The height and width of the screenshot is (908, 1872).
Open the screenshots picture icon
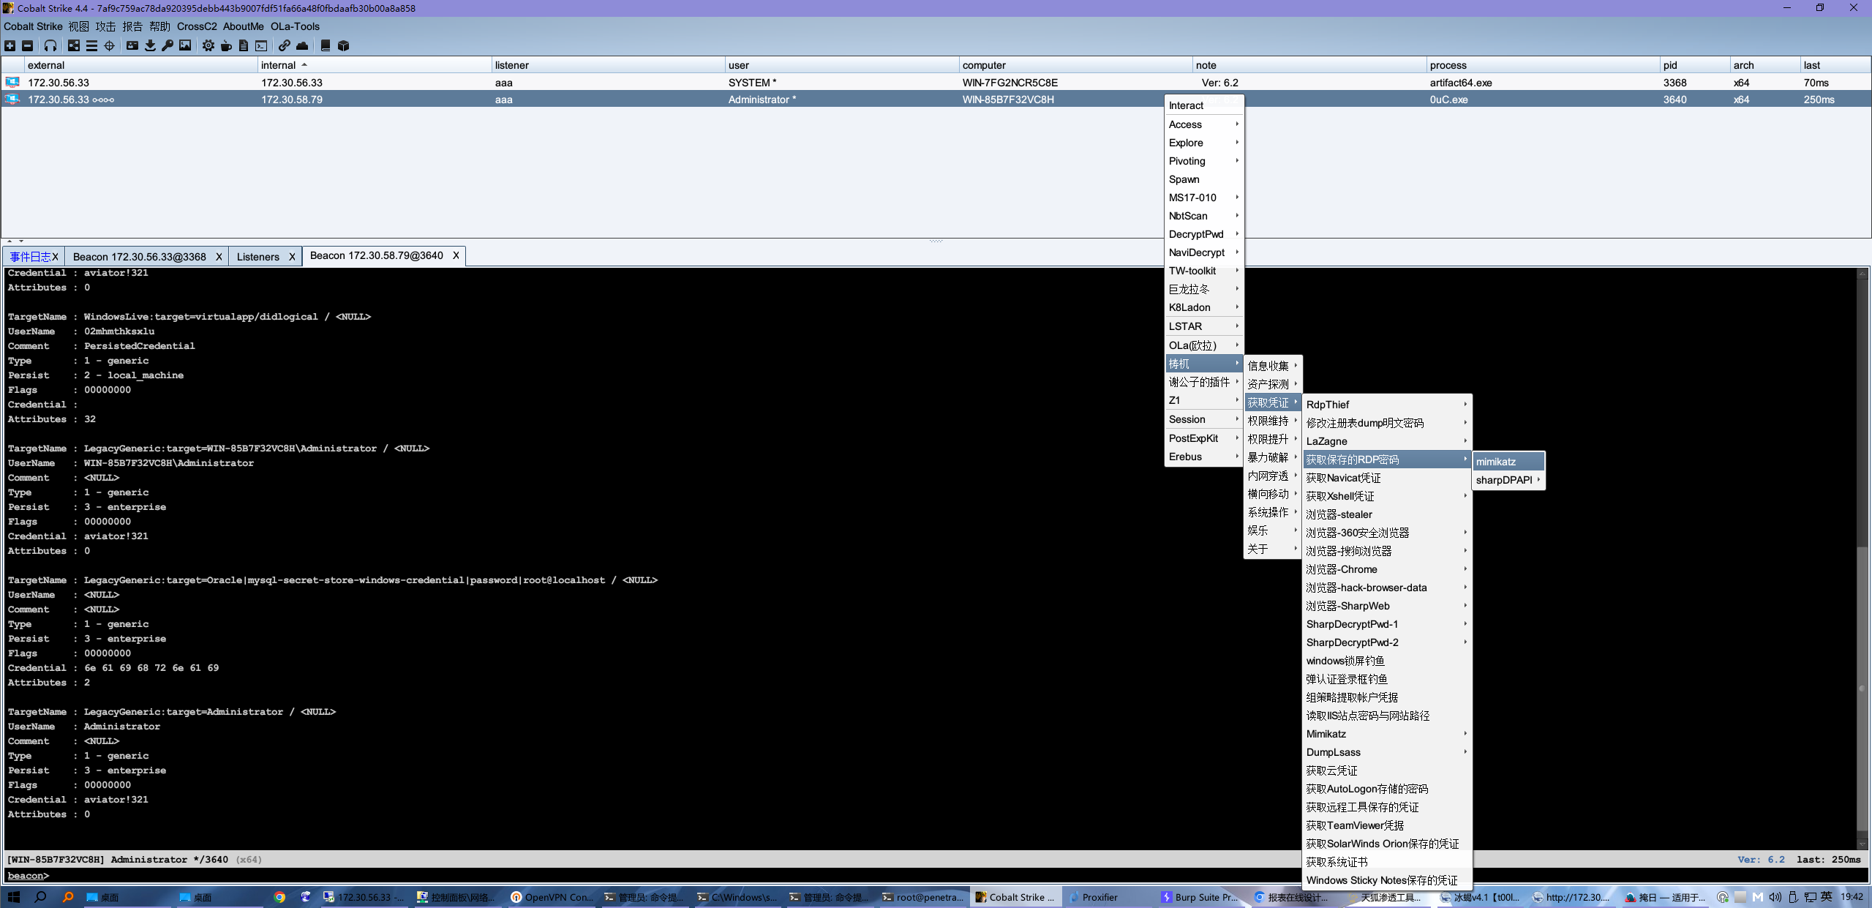point(185,45)
